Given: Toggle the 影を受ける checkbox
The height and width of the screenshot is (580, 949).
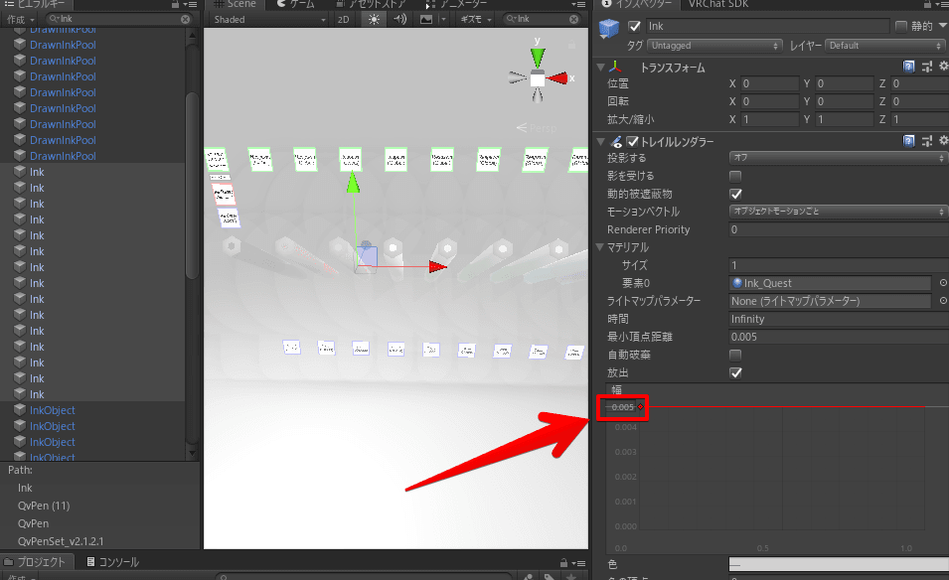Looking at the screenshot, I should pos(735,176).
